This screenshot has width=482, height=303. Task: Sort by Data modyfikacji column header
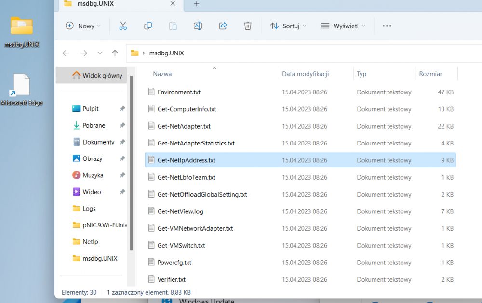pos(305,74)
